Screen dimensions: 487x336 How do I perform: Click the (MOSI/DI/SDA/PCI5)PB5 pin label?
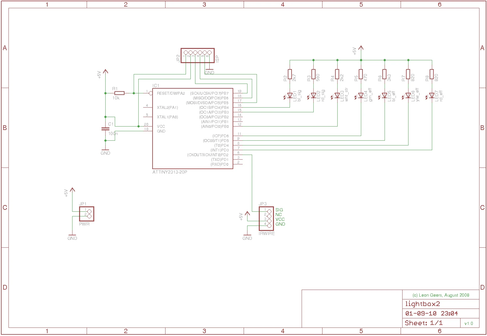click(207, 103)
